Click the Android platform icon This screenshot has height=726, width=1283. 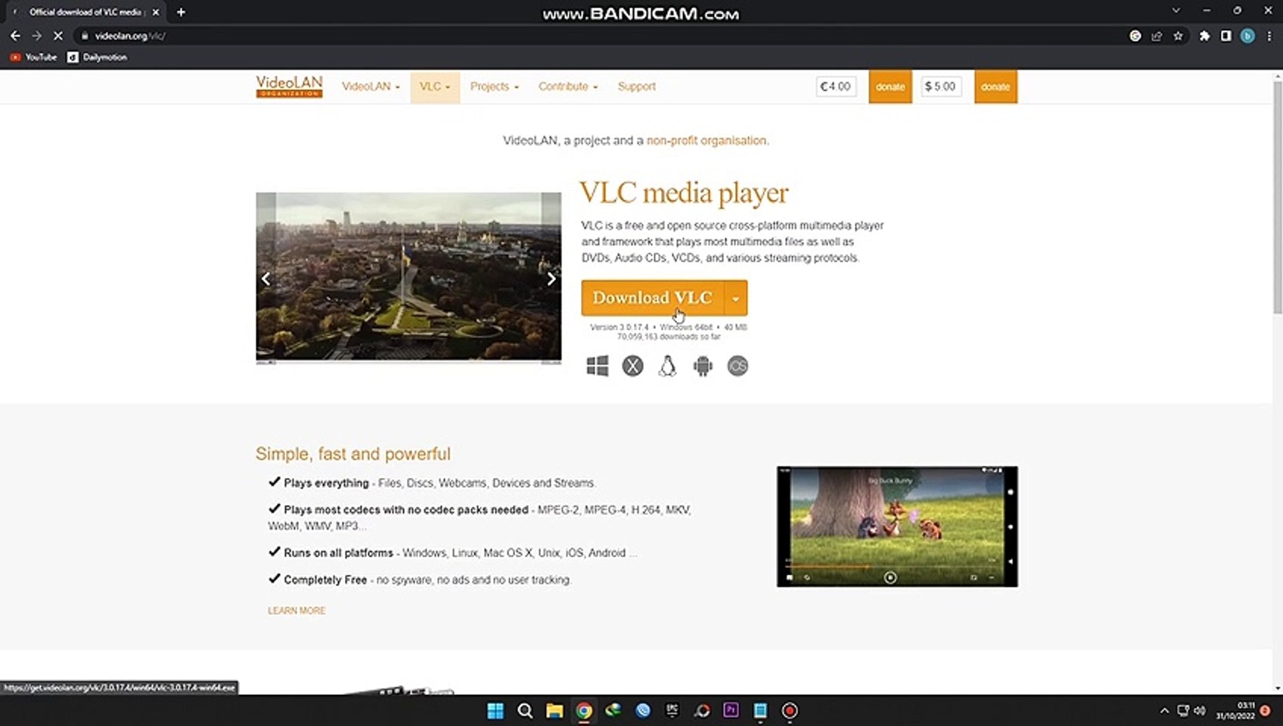(x=703, y=366)
